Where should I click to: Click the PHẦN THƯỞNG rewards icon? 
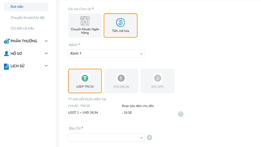(7, 41)
